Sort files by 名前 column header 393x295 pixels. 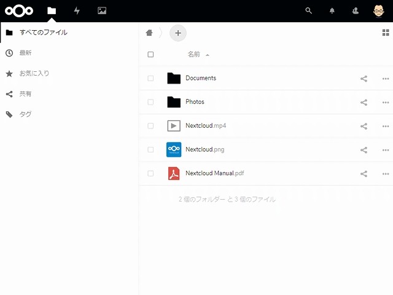tap(194, 55)
